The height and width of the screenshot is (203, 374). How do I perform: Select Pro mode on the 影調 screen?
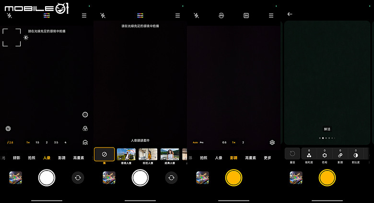(x=202, y=142)
